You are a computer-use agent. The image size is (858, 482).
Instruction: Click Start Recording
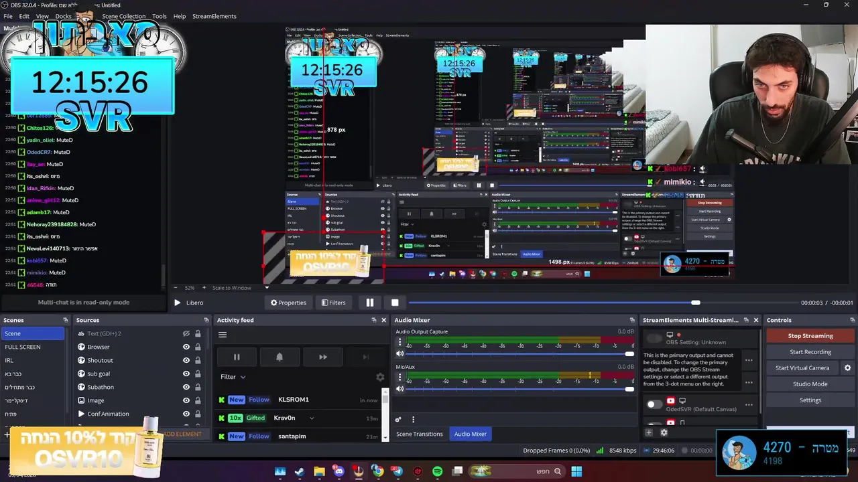tap(810, 351)
